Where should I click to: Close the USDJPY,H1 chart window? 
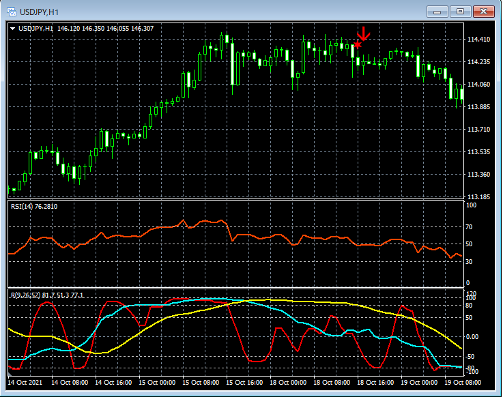click(485, 12)
